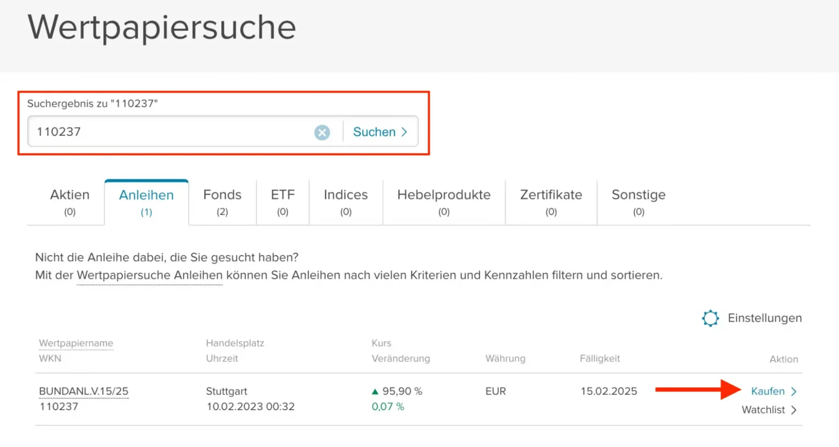Click the arrow icon beside Suchen
Image resolution: width=839 pixels, height=447 pixels.
pyautogui.click(x=404, y=132)
